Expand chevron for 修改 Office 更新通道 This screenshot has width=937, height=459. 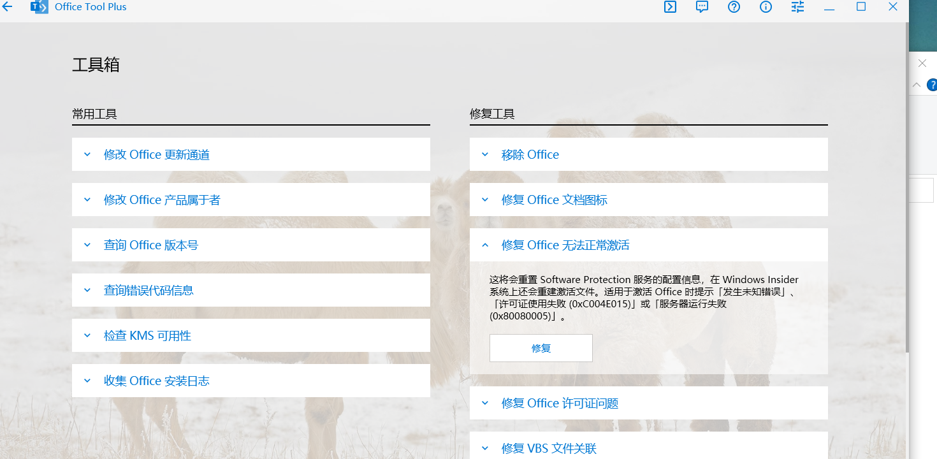coord(87,154)
